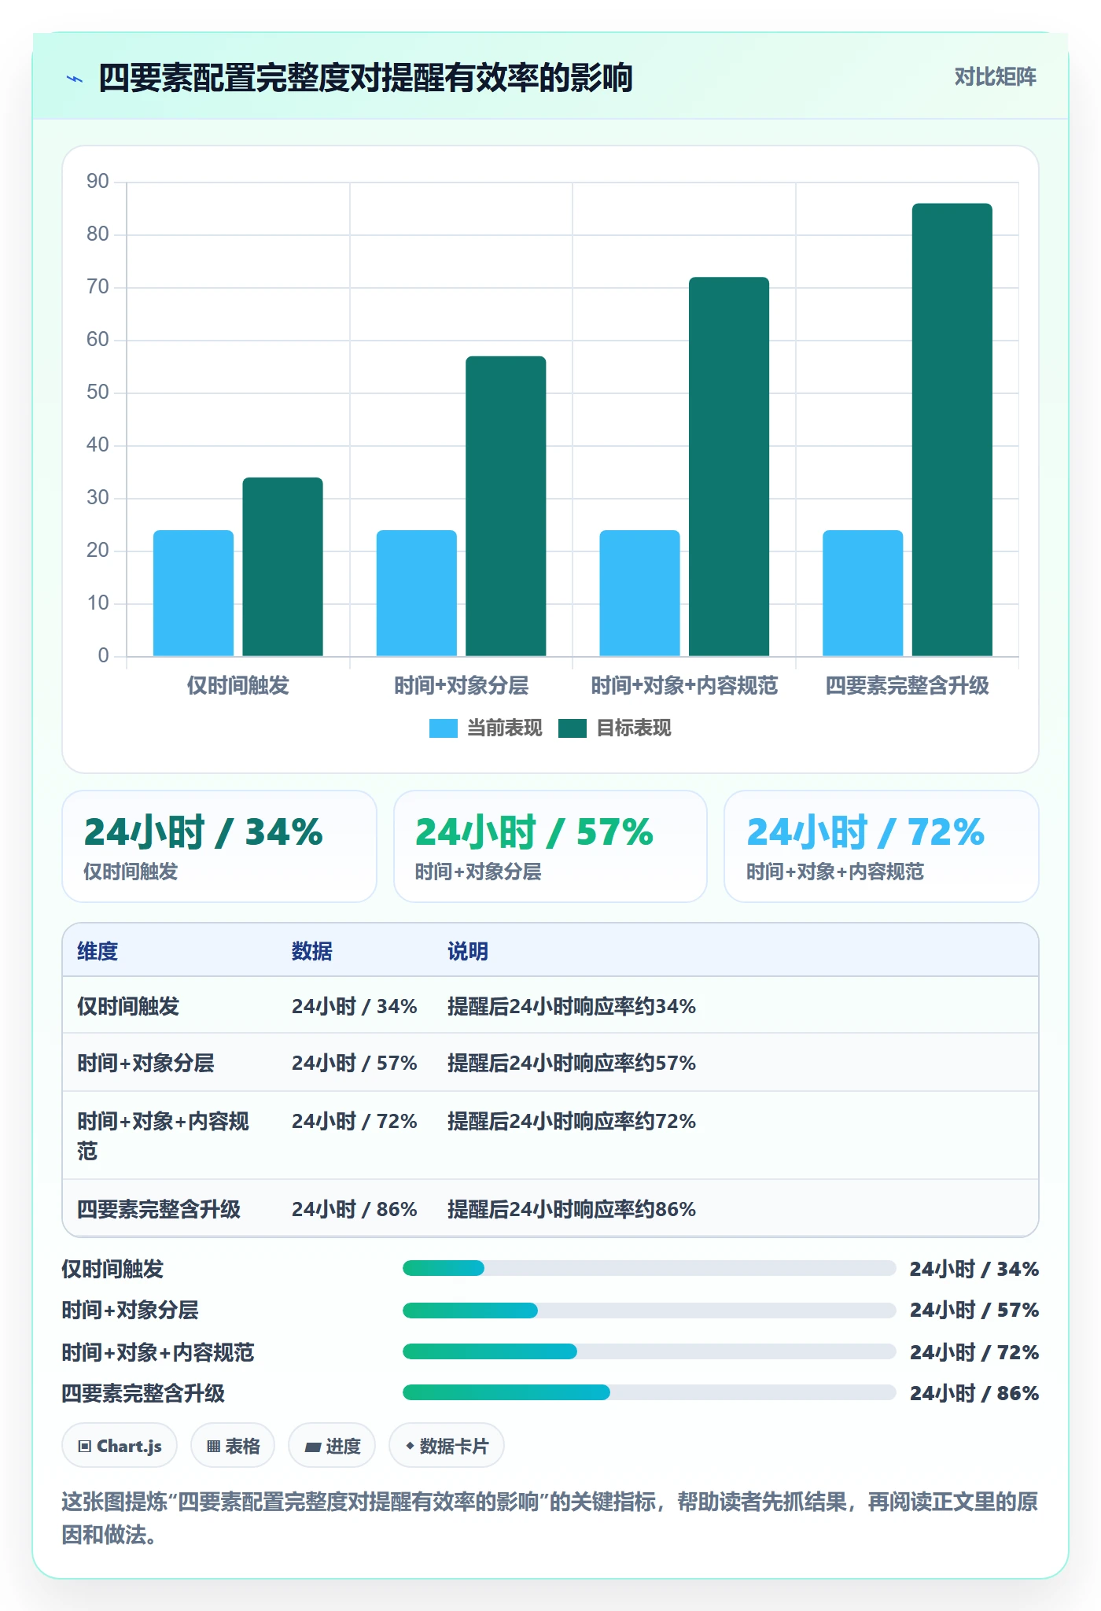Toggle the 目标表现 legend color swatch

(x=573, y=728)
